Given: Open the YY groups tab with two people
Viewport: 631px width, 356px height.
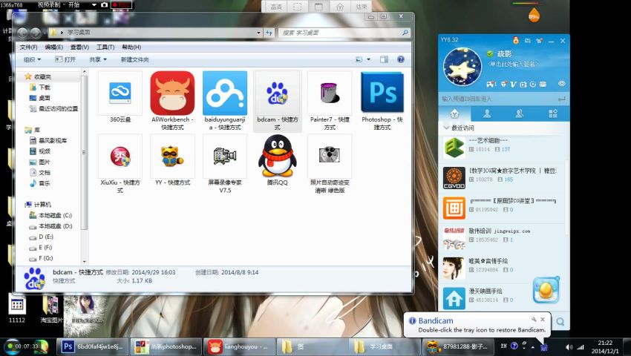Looking at the screenshot, I should click(520, 113).
